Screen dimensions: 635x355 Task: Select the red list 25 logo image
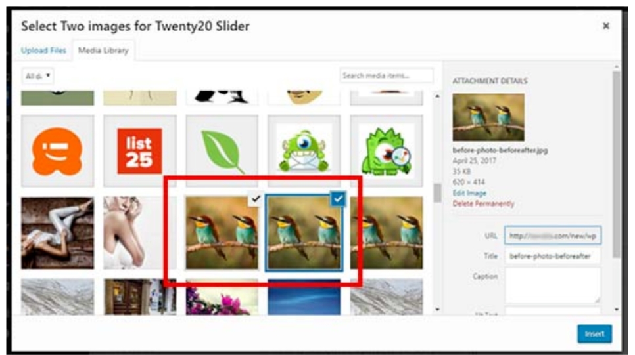[x=140, y=151]
